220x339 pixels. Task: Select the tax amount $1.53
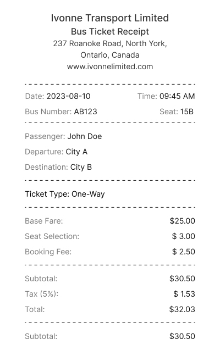pos(184,294)
